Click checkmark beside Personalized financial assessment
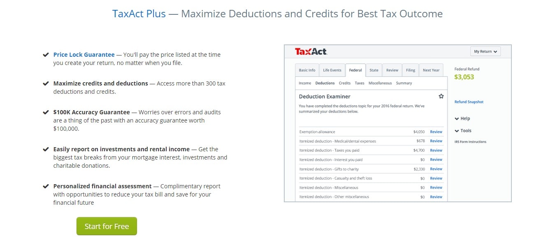 46,186
